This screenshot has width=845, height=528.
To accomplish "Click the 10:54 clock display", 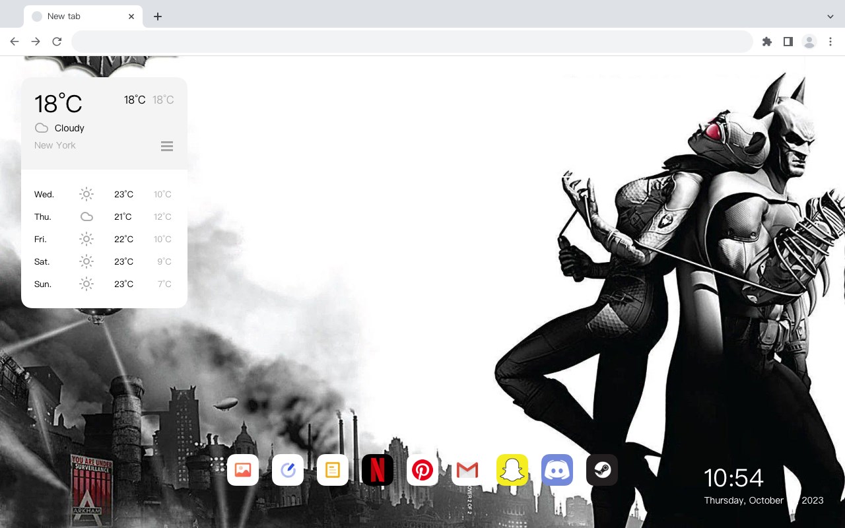I will (733, 478).
